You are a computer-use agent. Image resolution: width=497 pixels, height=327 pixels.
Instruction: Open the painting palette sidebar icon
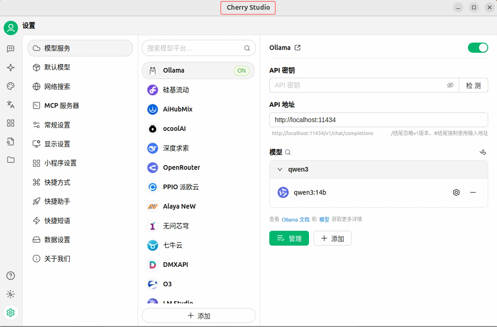11,86
